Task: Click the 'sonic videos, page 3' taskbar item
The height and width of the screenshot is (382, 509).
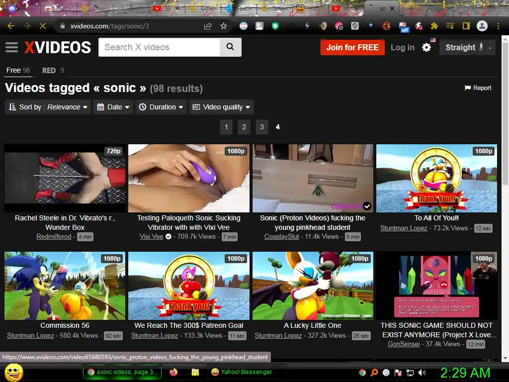Action: pos(122,372)
